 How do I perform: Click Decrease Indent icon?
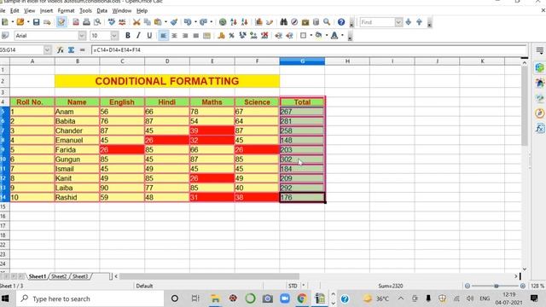coord(278,36)
